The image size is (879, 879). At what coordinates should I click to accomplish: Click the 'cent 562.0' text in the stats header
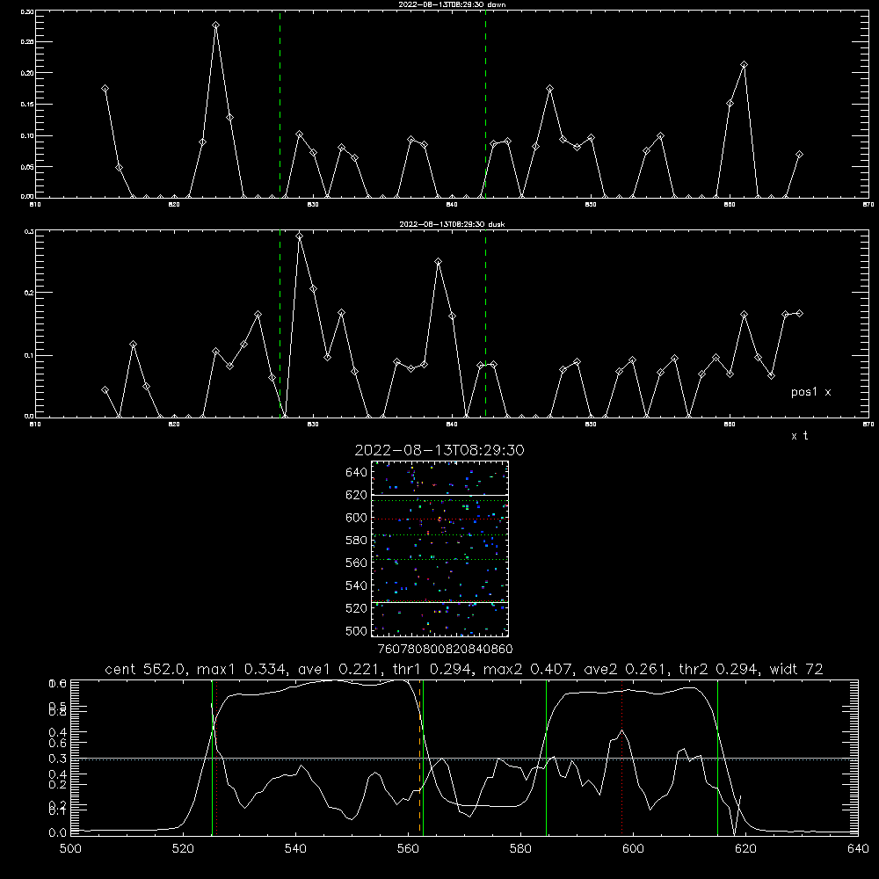(145, 669)
